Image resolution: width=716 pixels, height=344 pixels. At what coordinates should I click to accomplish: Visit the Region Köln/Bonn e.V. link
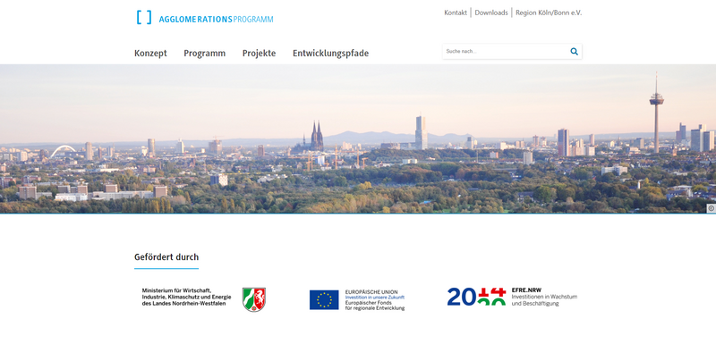[549, 13]
